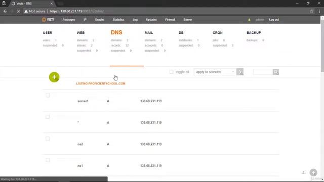Switch to the WEB section
The height and width of the screenshot is (182, 324).
(80, 32)
